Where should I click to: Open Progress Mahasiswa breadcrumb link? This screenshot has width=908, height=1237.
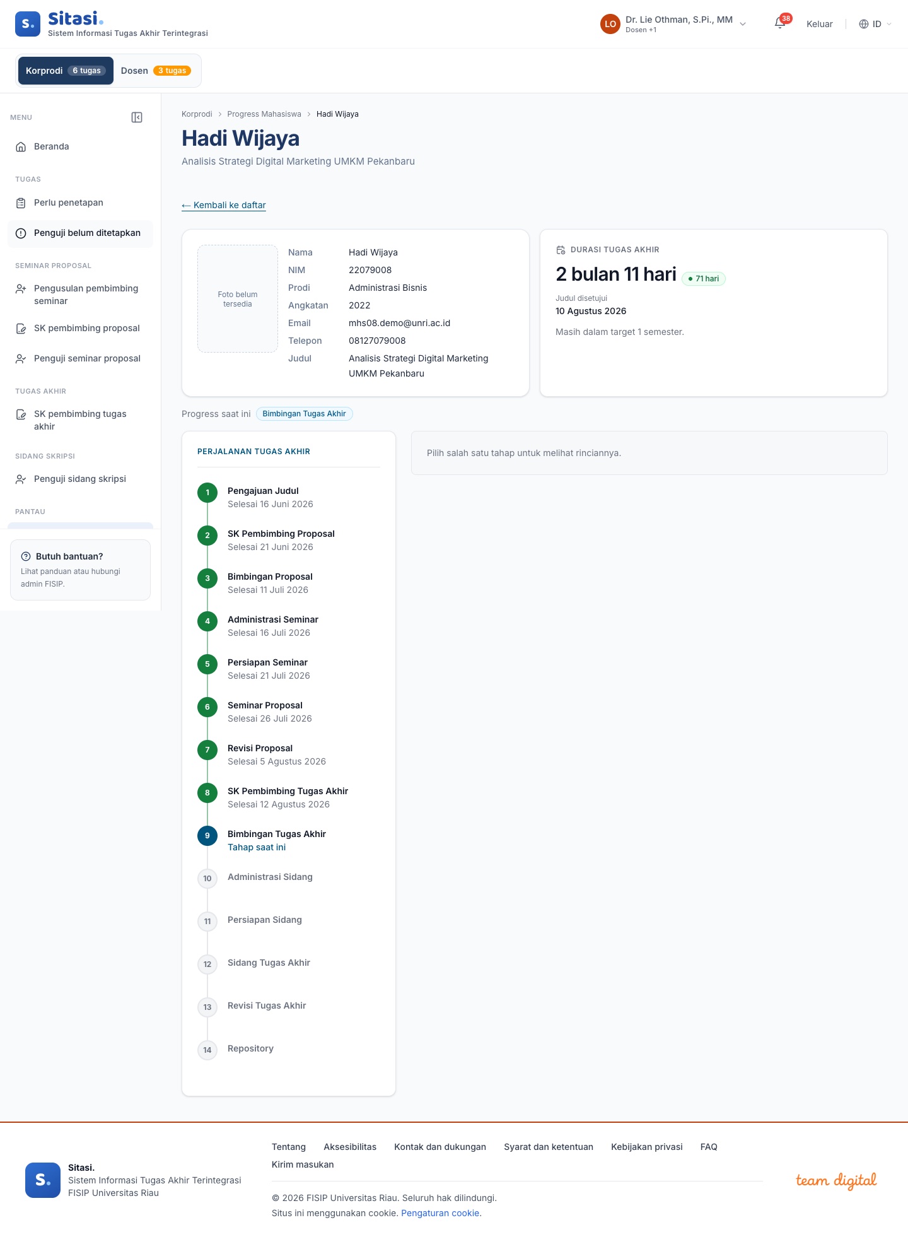(x=264, y=114)
